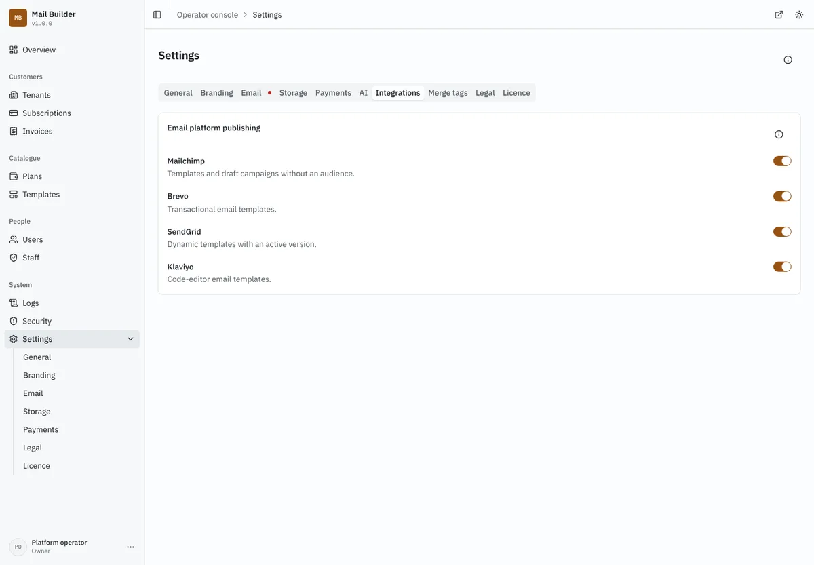Open the external link icon in header
The width and height of the screenshot is (814, 565).
(779, 15)
